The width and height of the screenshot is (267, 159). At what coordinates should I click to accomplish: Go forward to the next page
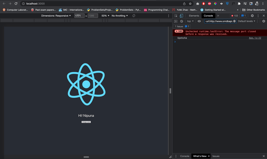coord(10,3)
